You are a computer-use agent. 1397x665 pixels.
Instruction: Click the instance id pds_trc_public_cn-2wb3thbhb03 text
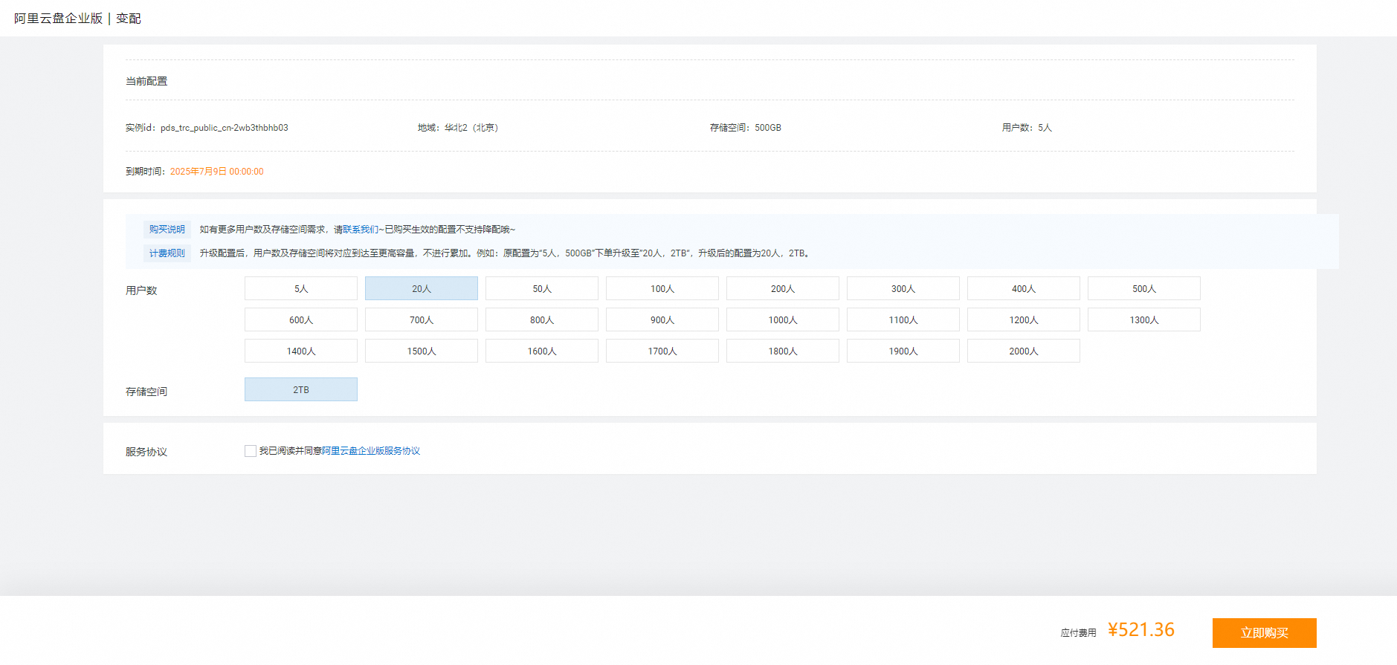[225, 128]
